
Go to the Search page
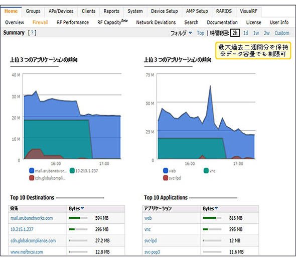point(191,22)
